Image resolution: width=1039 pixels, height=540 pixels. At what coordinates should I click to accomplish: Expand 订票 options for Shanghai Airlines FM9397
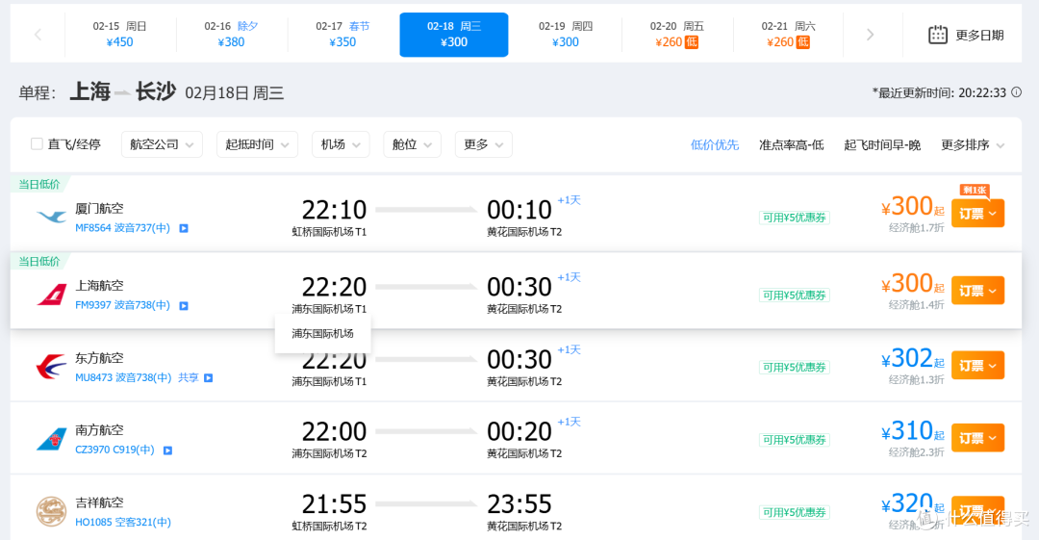978,291
